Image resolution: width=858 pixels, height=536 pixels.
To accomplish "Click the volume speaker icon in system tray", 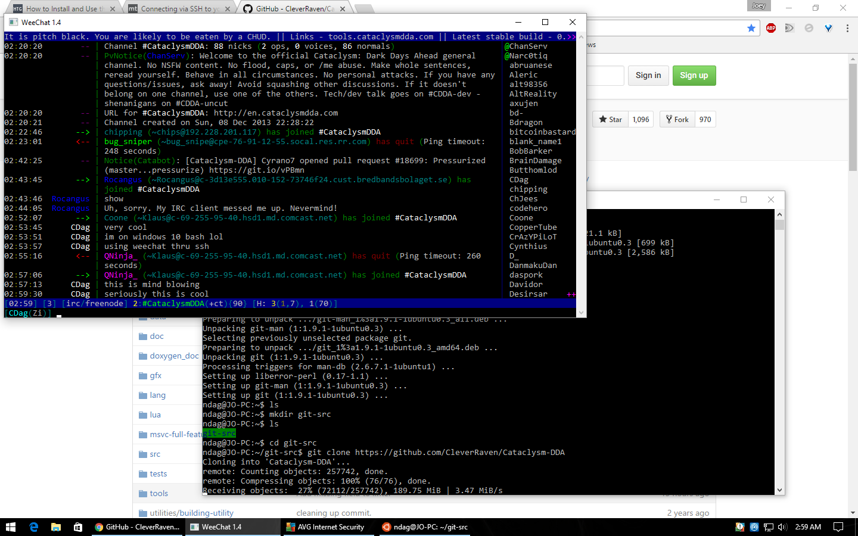I will coord(782,527).
